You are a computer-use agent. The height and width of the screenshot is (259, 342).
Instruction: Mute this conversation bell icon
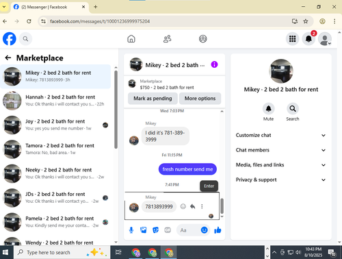(268, 108)
